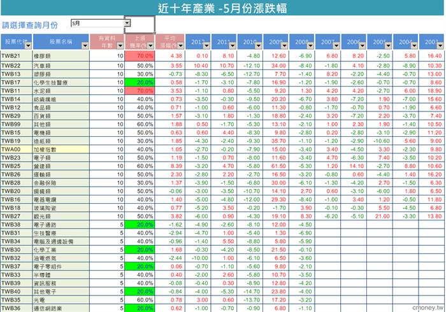The image size is (446, 312).
Task: Select the 汽車類 name cell
Action: point(61,66)
